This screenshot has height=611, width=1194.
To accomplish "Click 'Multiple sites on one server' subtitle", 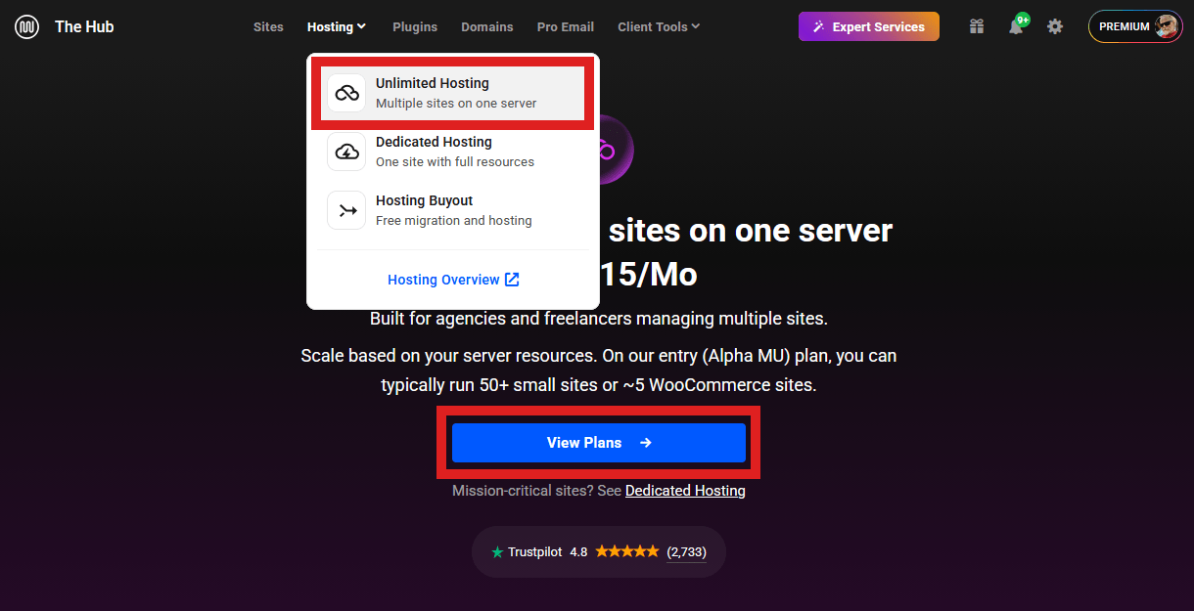I will pos(456,104).
